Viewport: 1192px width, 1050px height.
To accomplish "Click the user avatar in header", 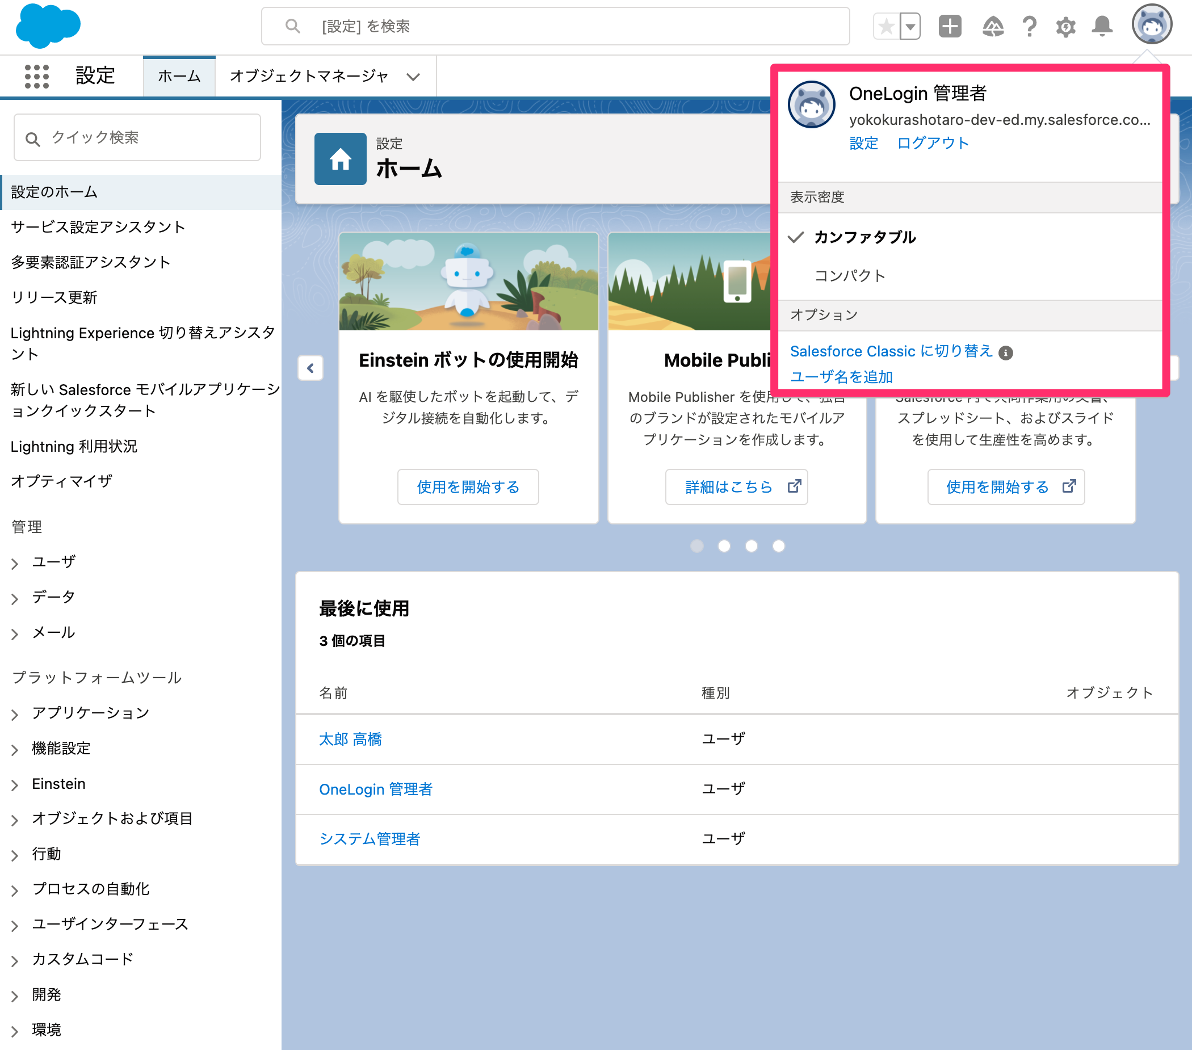I will [x=1151, y=24].
